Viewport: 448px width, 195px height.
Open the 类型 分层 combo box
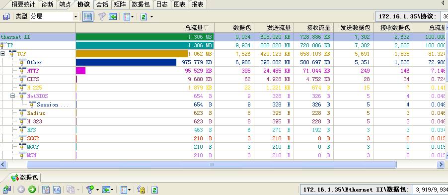(54, 16)
